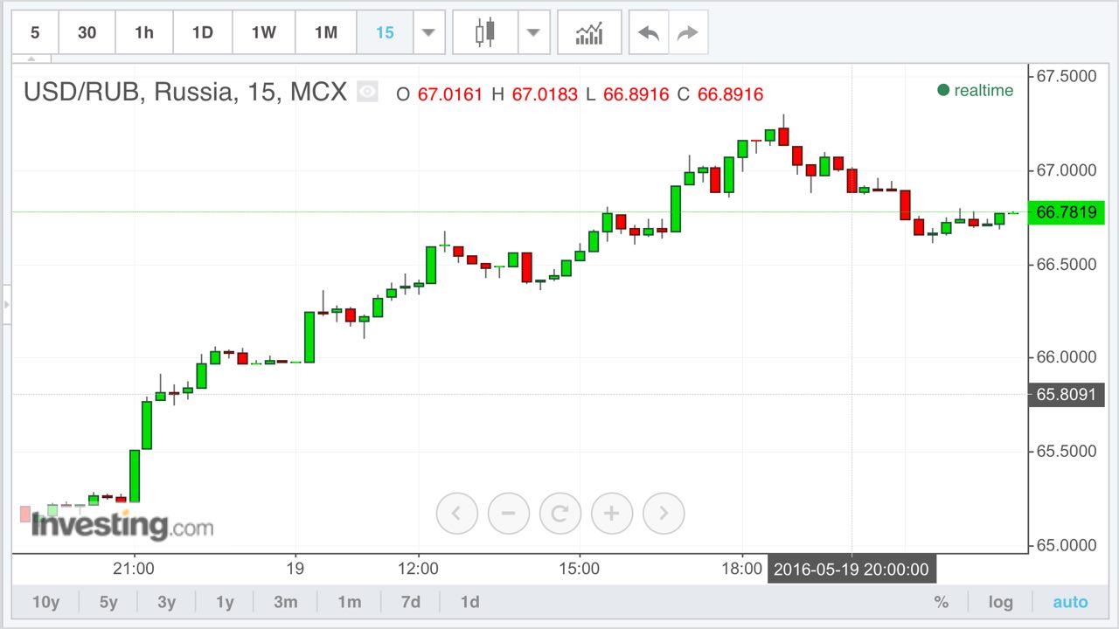
Task: Expand the chart style dropdown
Action: tap(534, 32)
